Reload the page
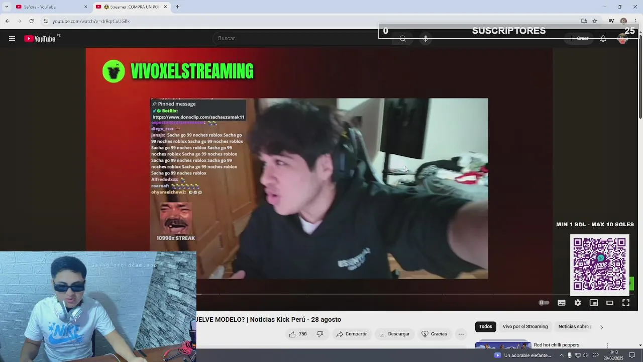 [x=31, y=21]
